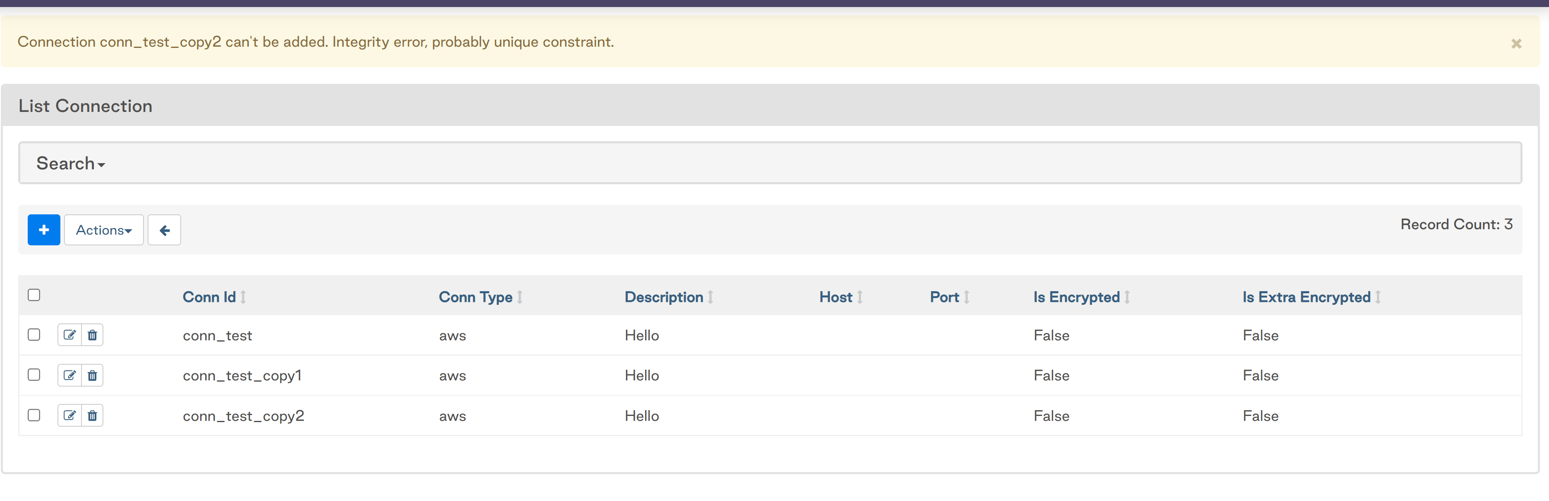Delete the conn_test_copy2 connection
Image resolution: width=1549 pixels, height=501 pixels.
coord(92,416)
